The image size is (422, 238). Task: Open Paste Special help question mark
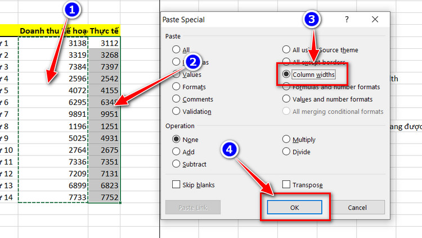pos(347,19)
